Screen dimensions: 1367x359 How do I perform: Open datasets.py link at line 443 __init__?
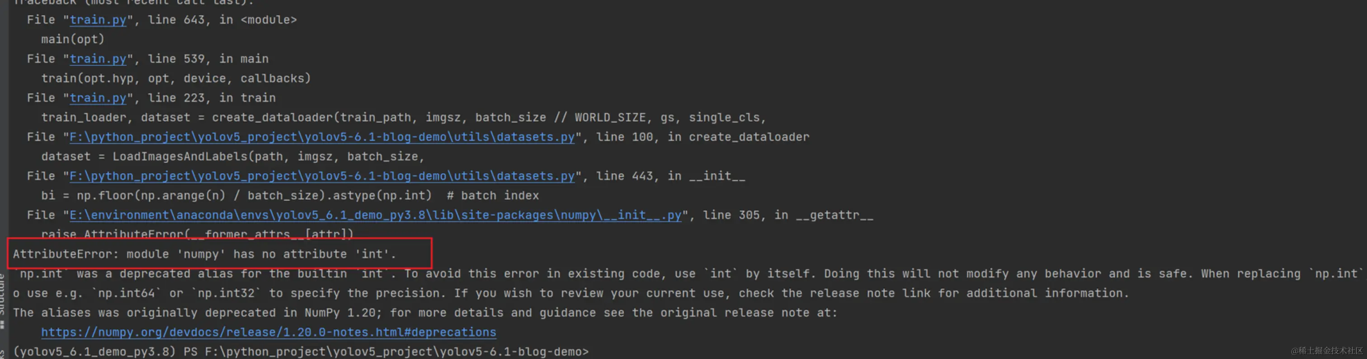(x=321, y=176)
